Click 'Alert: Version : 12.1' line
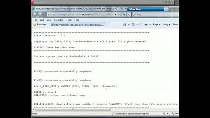210x118 pixels. click(x=50, y=36)
